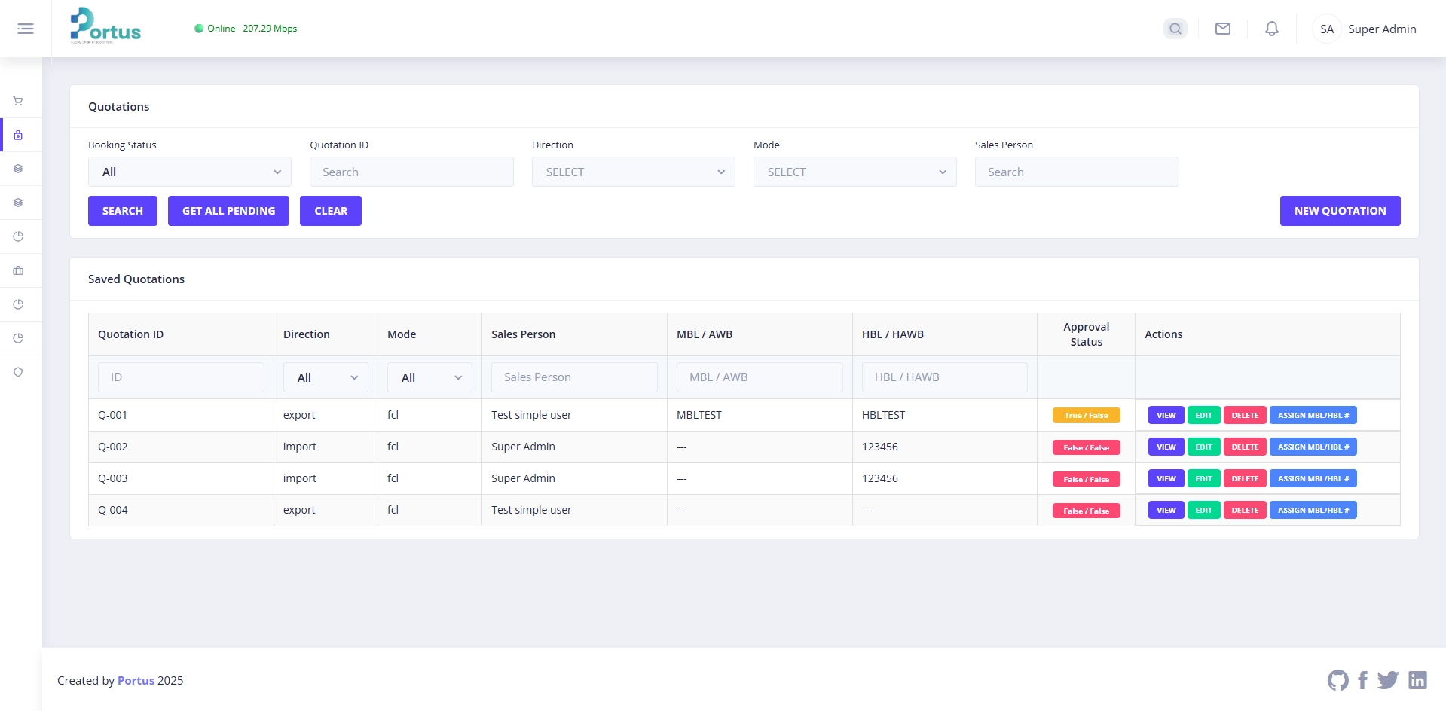Open the search icon in header
Screen dimensions: 1446x711
(x=1175, y=29)
